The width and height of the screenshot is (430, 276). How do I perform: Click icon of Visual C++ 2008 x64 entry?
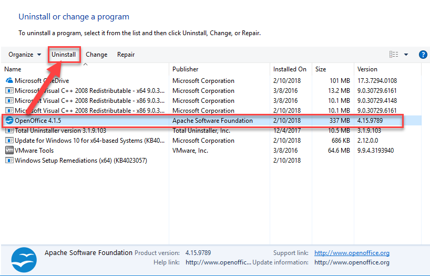tap(9, 91)
